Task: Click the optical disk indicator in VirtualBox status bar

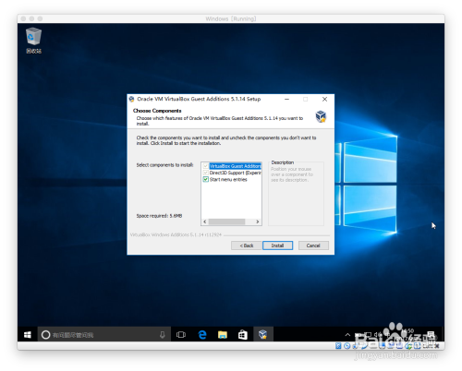Action: [x=347, y=346]
